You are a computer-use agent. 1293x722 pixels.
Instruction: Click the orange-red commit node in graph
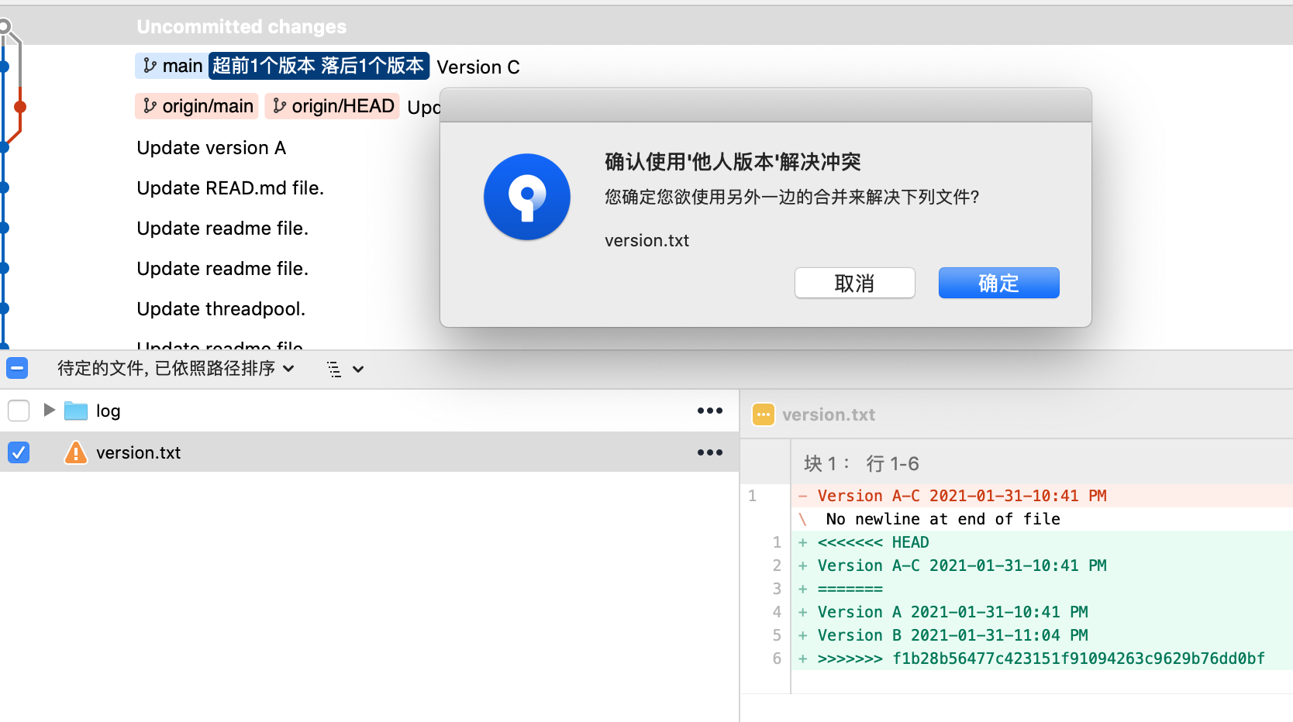[20, 107]
